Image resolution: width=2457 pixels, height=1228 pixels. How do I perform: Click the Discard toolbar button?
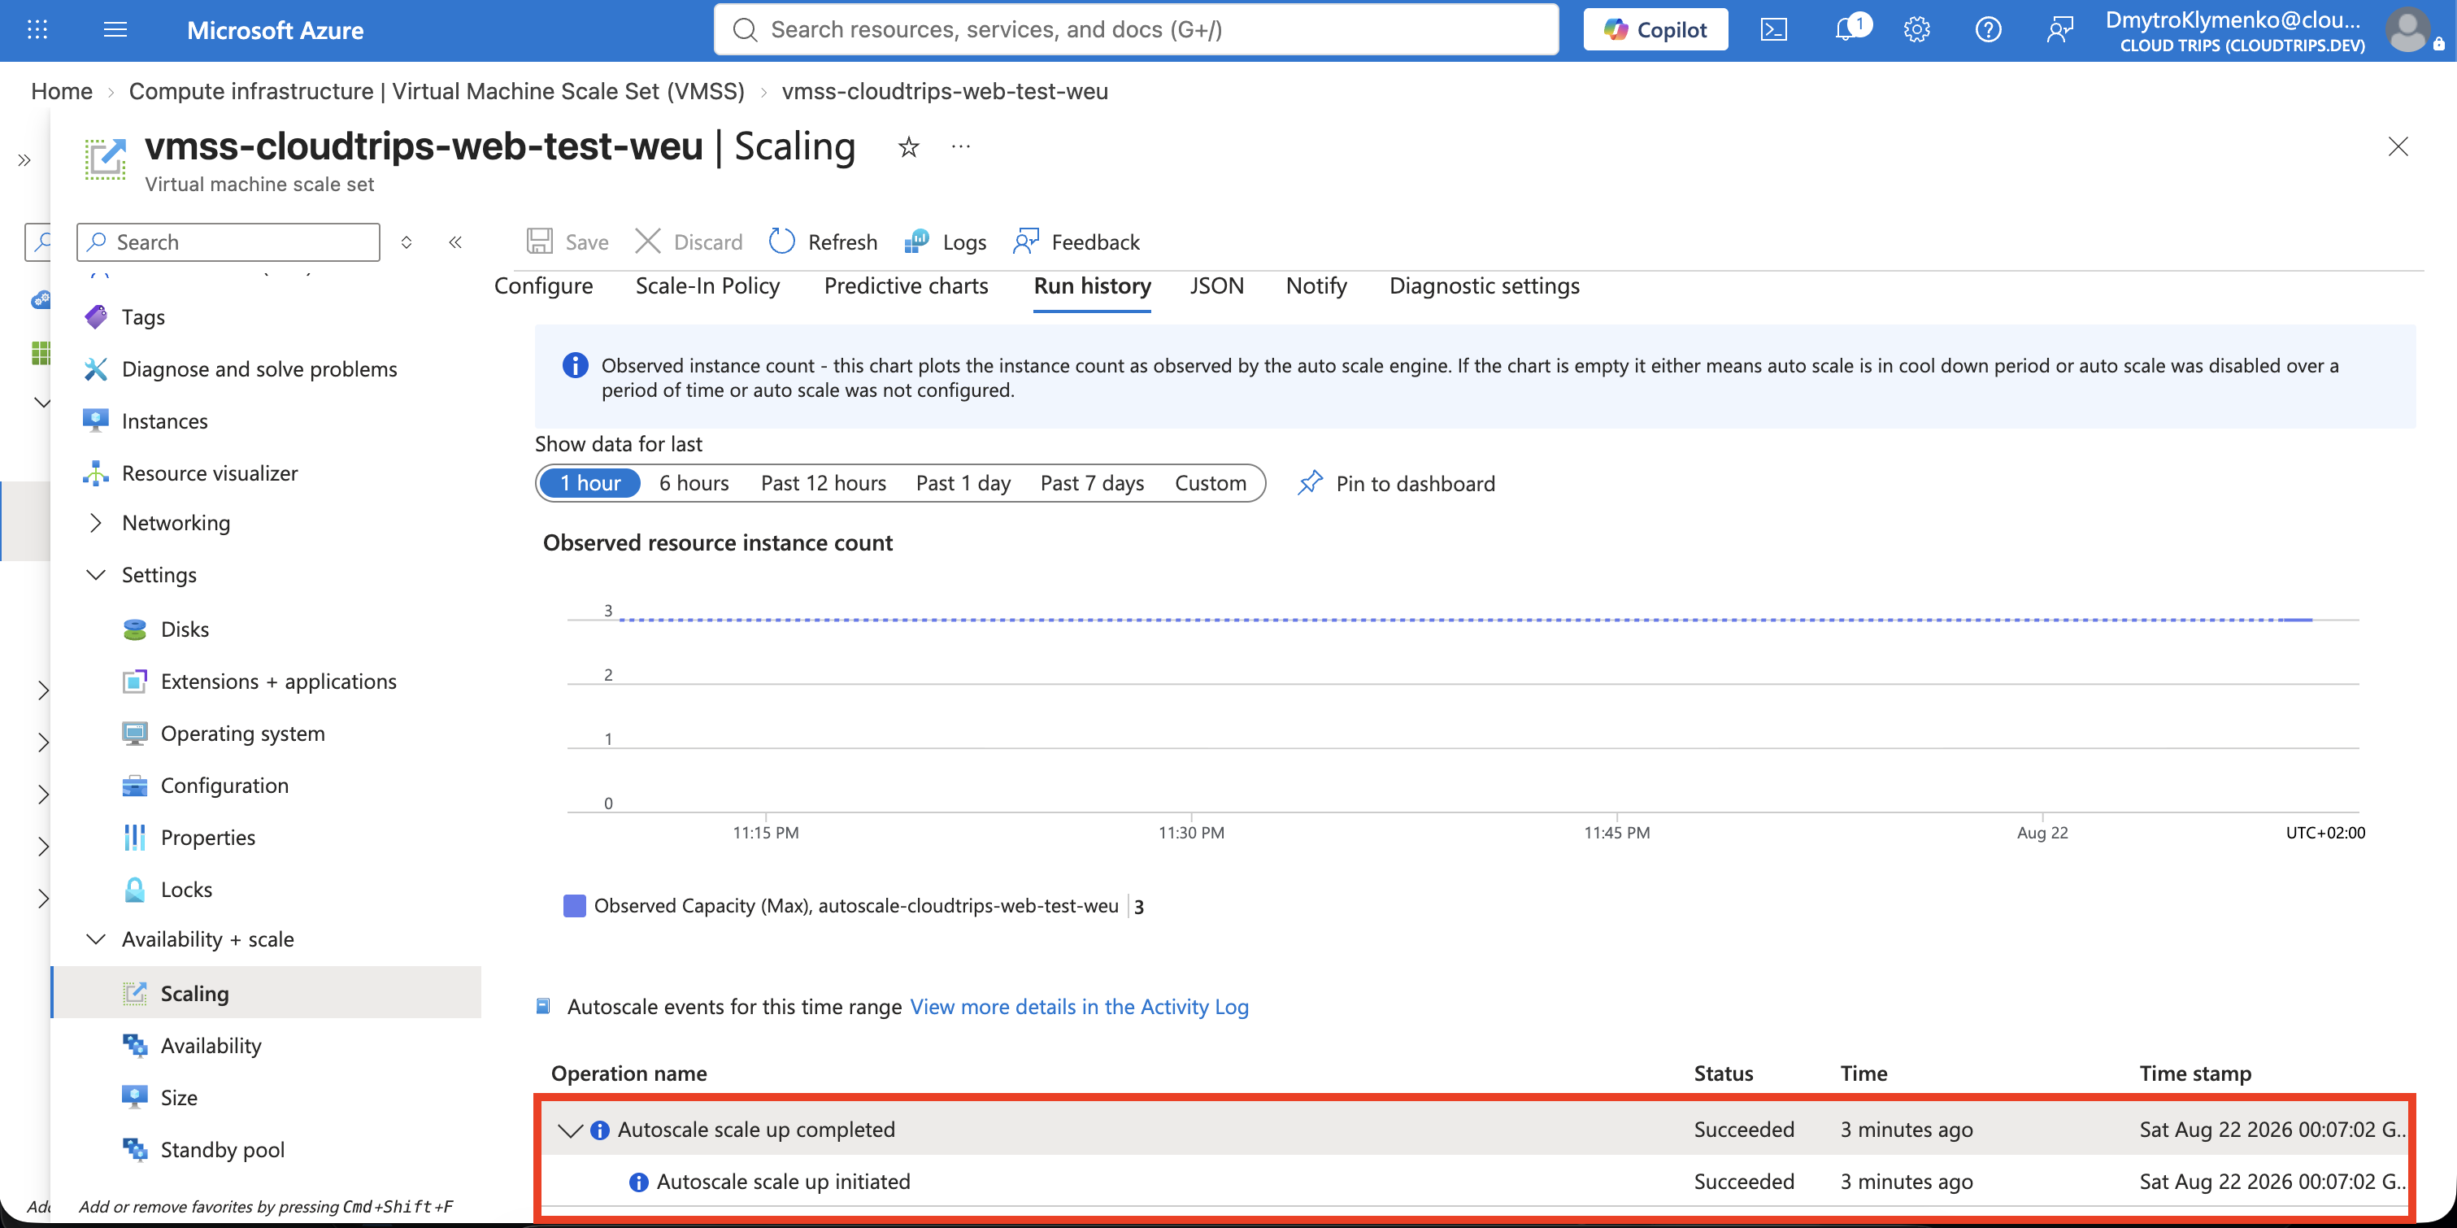coord(689,242)
